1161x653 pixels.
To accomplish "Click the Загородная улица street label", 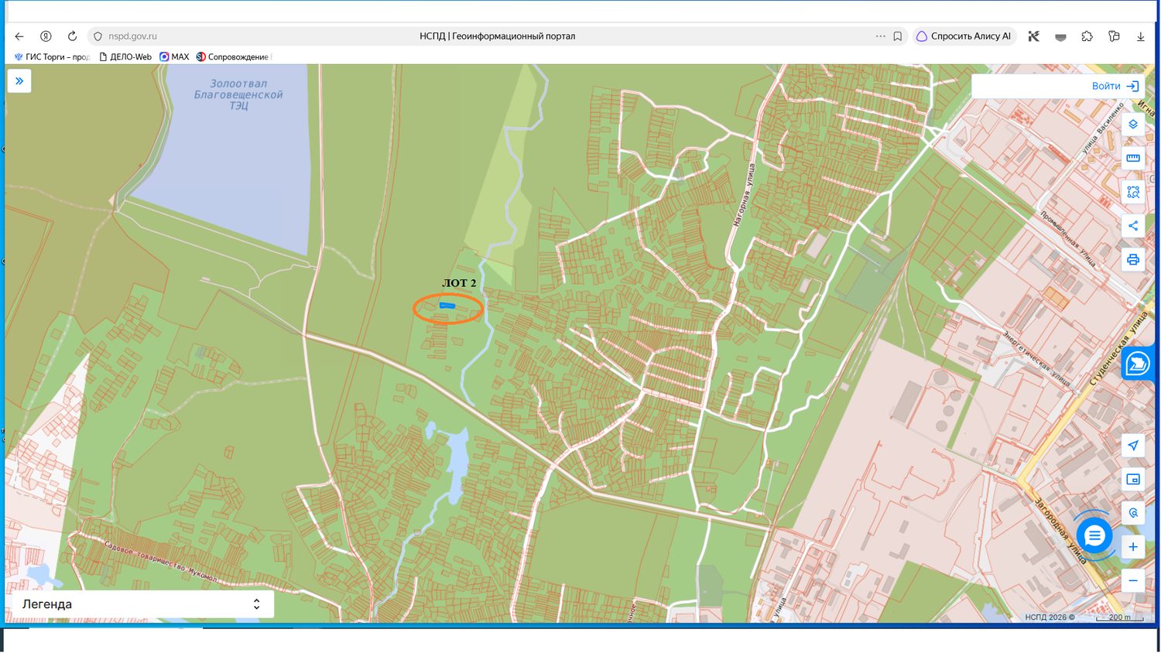I will click(x=1060, y=531).
